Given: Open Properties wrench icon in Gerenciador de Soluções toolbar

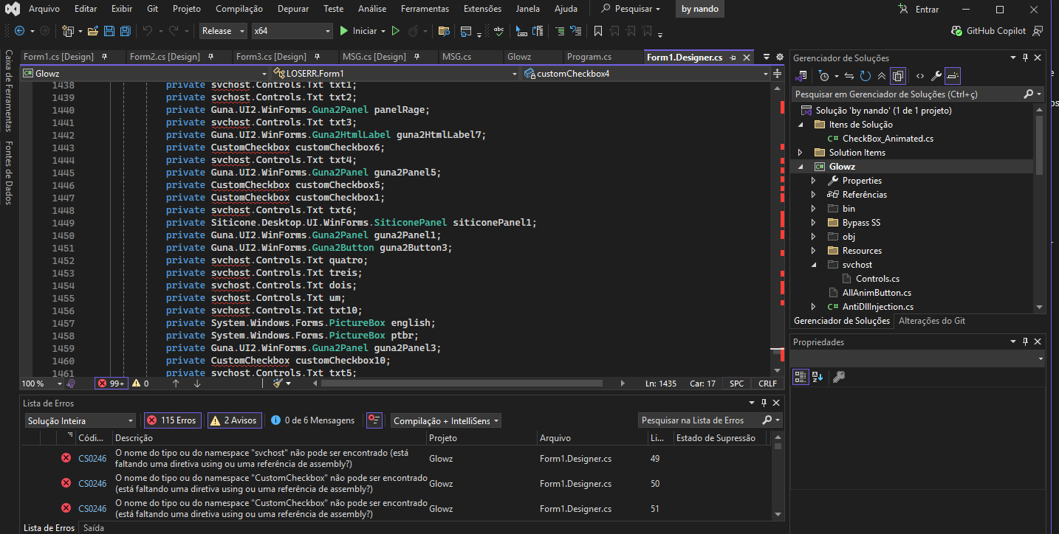Looking at the screenshot, I should 936,75.
